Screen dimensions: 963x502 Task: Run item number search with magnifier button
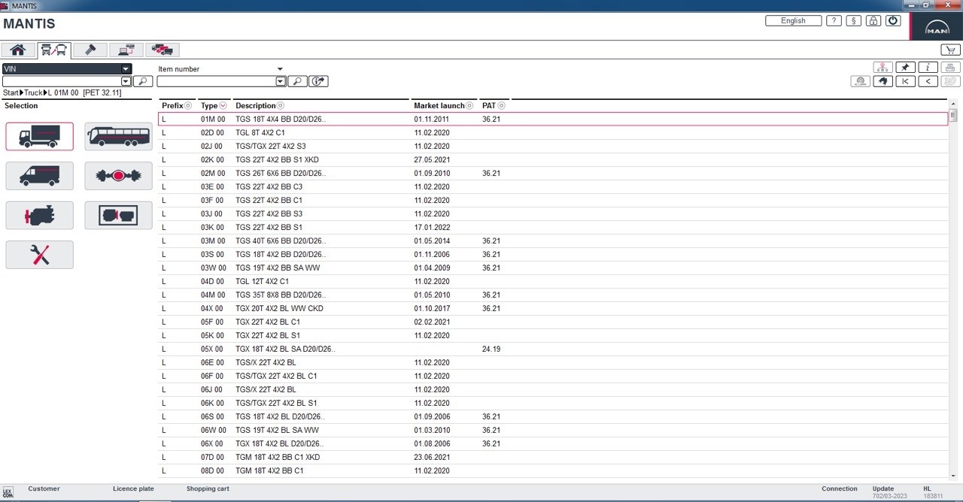pyautogui.click(x=297, y=81)
